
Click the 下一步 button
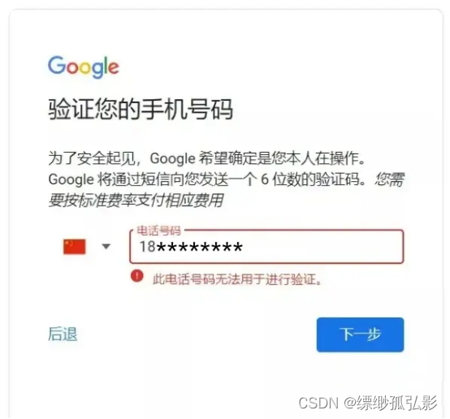click(x=360, y=335)
